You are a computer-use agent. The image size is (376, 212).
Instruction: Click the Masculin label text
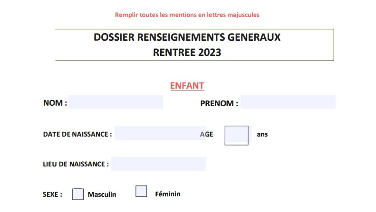[102, 194]
